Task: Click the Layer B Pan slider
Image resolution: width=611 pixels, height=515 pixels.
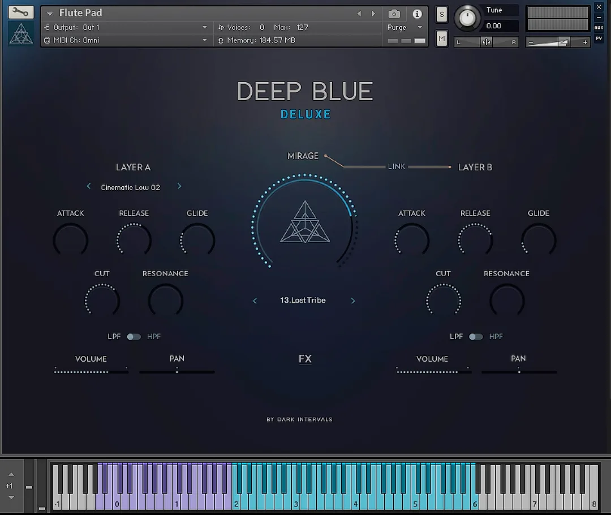Action: pos(519,371)
